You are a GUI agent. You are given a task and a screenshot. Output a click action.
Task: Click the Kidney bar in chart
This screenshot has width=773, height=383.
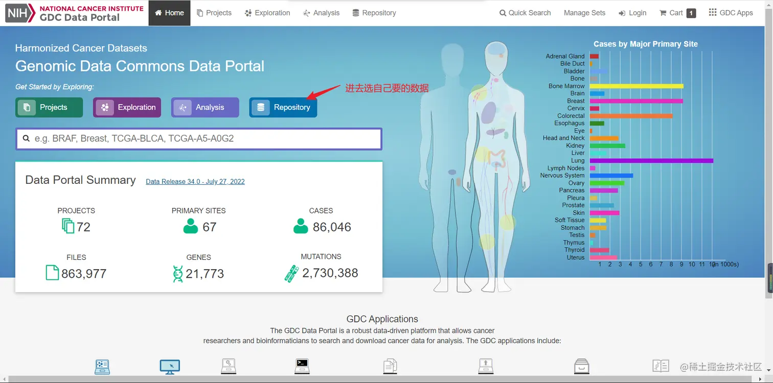(607, 146)
